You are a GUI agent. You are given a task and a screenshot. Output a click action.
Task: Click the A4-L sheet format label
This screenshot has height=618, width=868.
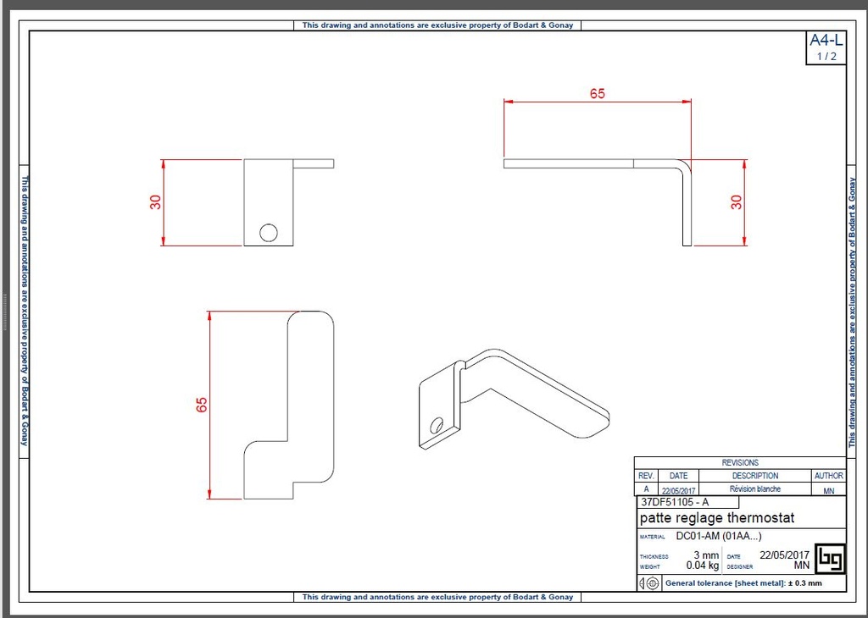[x=826, y=41]
